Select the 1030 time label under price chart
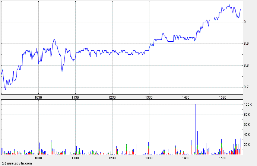The height and width of the screenshot is (166, 257). [x=38, y=98]
